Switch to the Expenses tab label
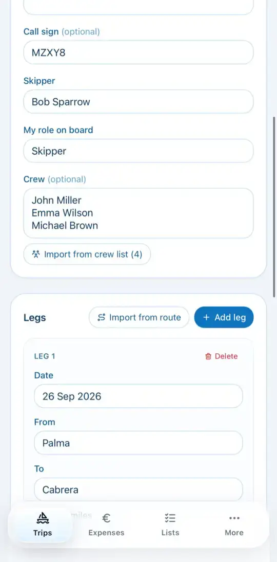The height and width of the screenshot is (562, 277). click(106, 533)
